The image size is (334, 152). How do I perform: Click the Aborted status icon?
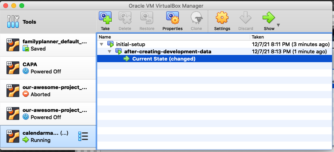(x=25, y=94)
